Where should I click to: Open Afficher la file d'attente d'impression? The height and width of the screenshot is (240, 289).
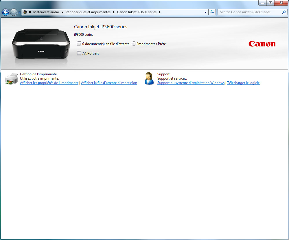(109, 83)
